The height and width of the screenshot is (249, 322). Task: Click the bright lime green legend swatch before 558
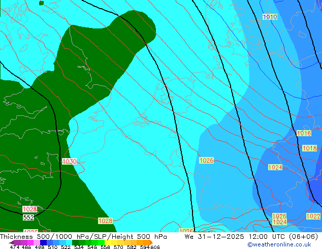tap(100, 242)
